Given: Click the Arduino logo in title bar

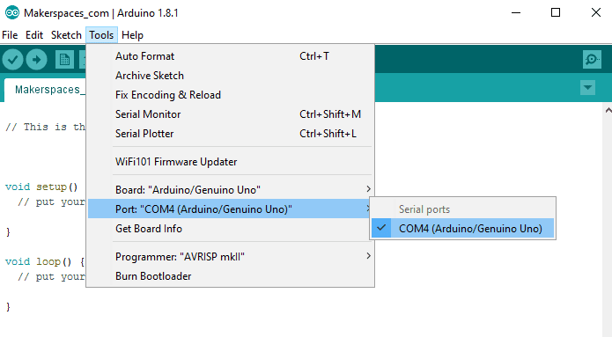Looking at the screenshot, I should tap(12, 13).
